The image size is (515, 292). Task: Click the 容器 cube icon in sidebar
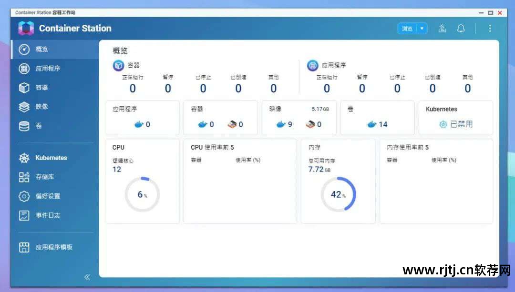tap(24, 88)
